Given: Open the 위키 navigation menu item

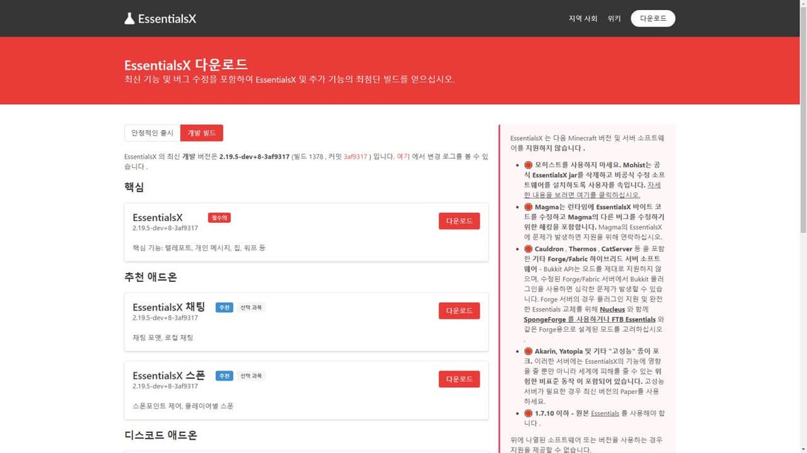Looking at the screenshot, I should coord(614,18).
